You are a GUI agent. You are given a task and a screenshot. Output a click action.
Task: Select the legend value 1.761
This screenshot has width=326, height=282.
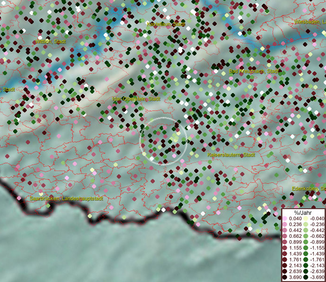(x=295, y=260)
